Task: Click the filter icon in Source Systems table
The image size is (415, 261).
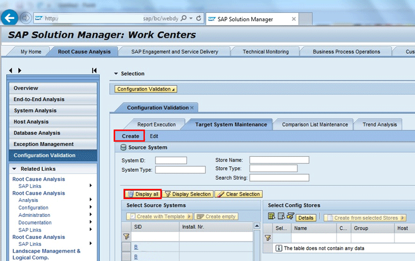Action: point(126,236)
